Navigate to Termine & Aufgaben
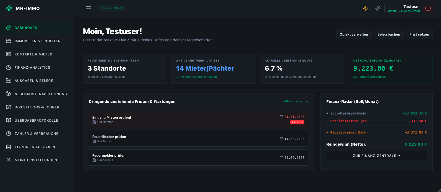The image size is (441, 192). [37, 147]
